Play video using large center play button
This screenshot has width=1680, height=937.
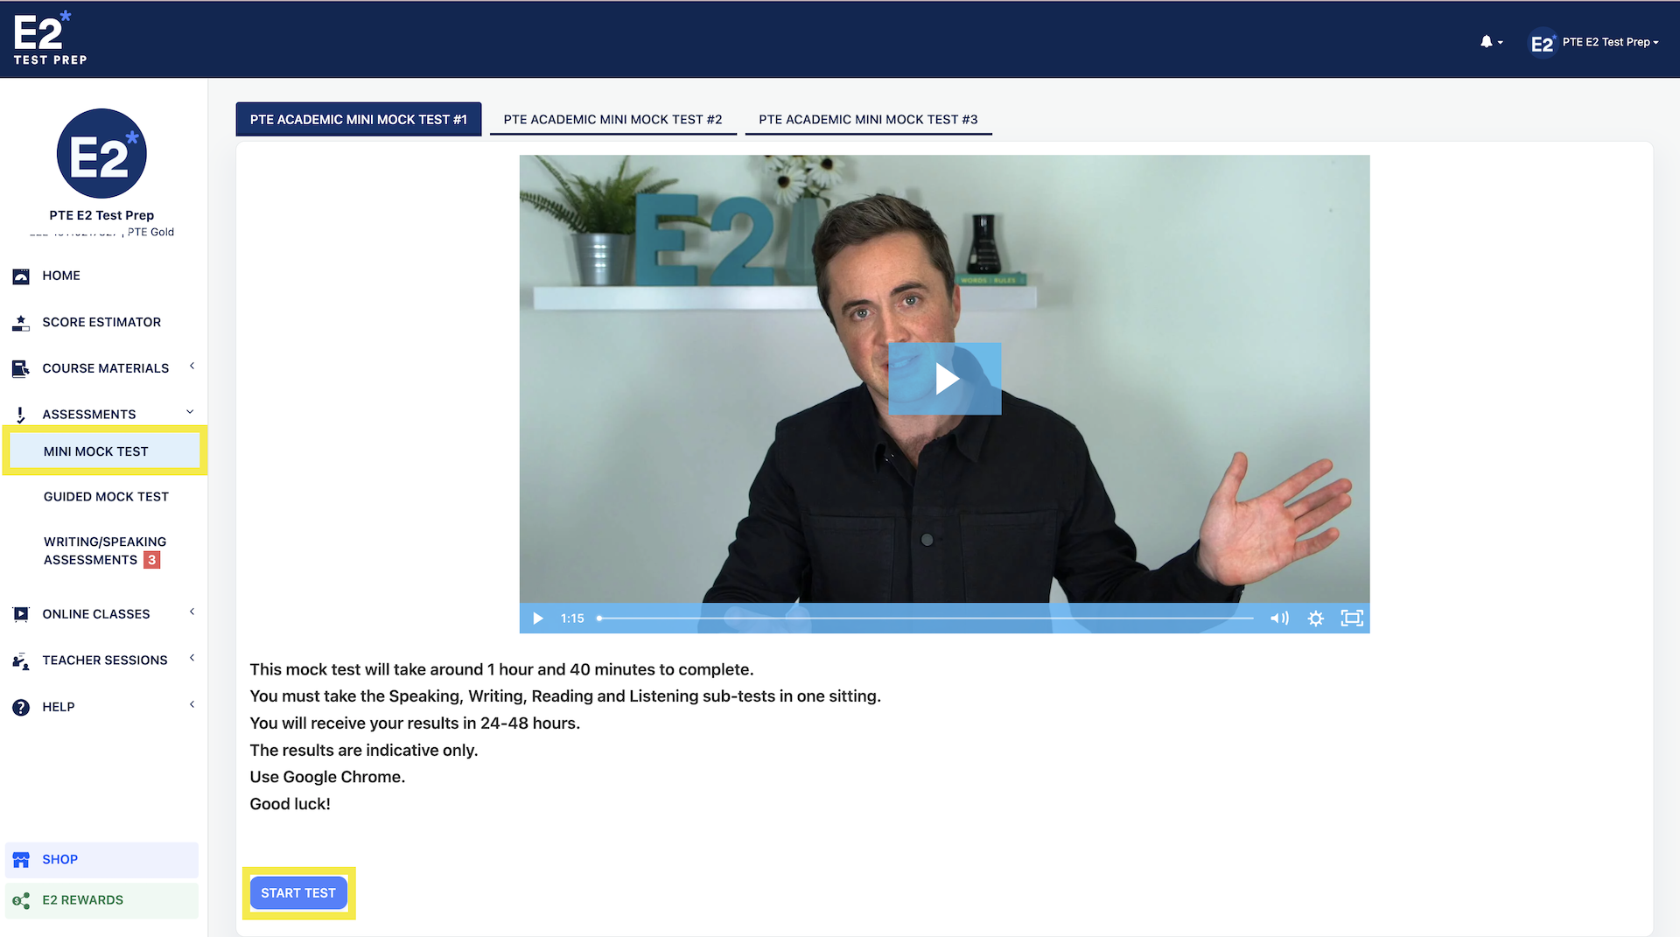click(945, 379)
